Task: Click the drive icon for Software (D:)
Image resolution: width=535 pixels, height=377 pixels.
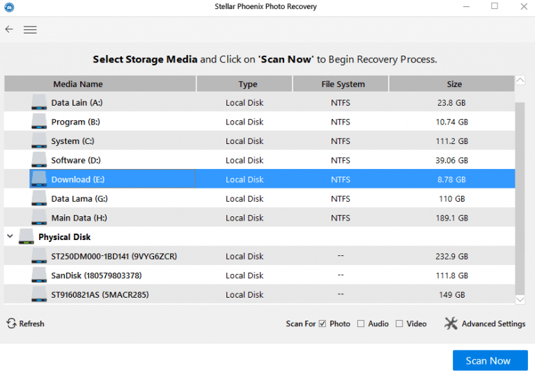Action: [39, 160]
